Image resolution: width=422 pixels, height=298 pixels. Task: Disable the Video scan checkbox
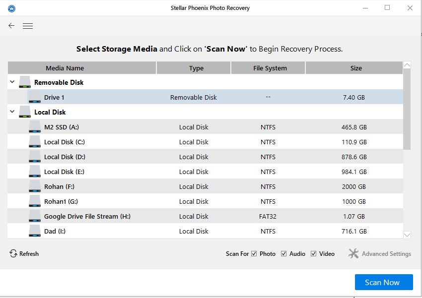[314, 254]
